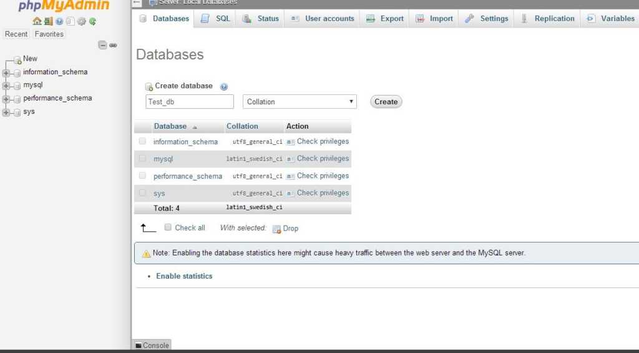Enable the Check all checkbox
This screenshot has width=639, height=353.
pos(168,227)
